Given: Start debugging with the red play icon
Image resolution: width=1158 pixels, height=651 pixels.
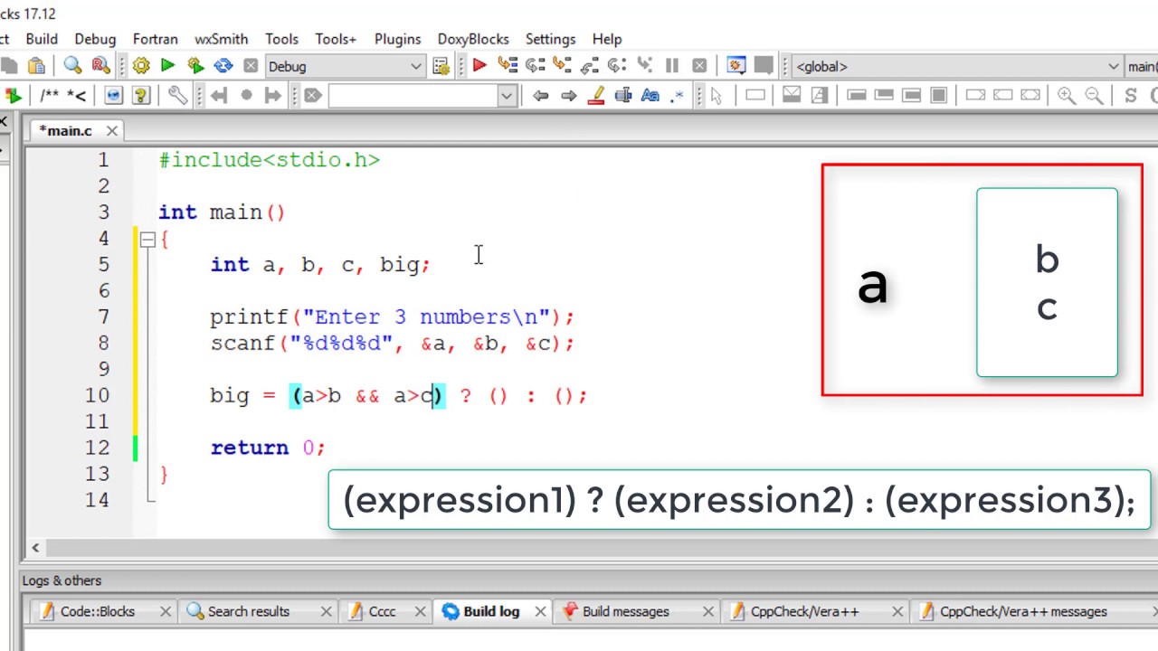Looking at the screenshot, I should tap(479, 66).
